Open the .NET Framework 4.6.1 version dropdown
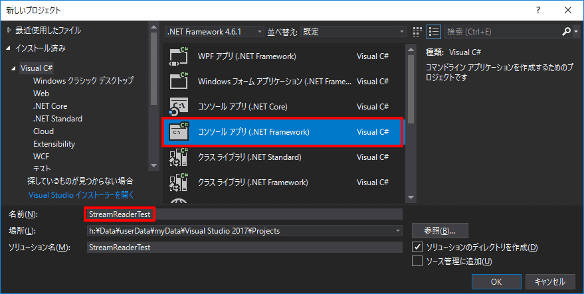The height and width of the screenshot is (294, 584). tap(214, 32)
